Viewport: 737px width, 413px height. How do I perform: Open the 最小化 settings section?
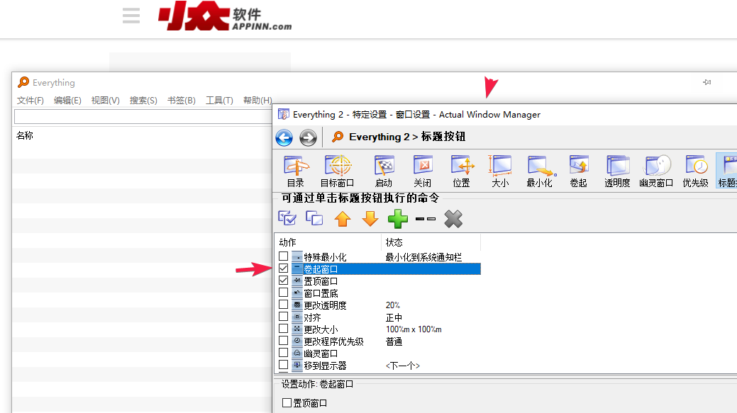pos(540,171)
